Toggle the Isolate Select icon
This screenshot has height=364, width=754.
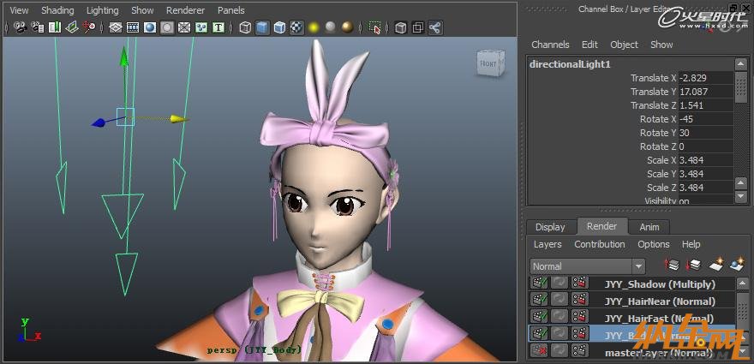(x=374, y=27)
